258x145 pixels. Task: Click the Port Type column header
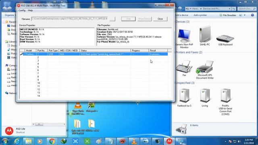[x=53, y=50]
